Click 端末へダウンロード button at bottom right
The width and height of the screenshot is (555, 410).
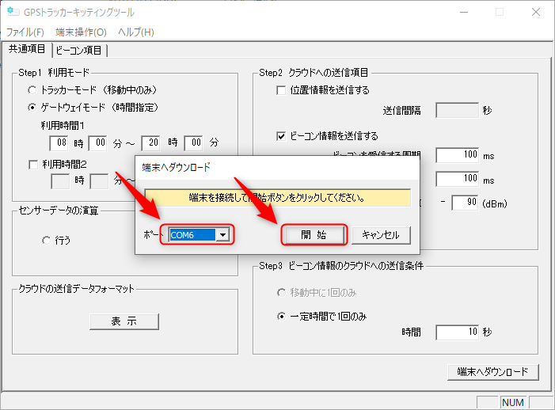click(x=492, y=372)
